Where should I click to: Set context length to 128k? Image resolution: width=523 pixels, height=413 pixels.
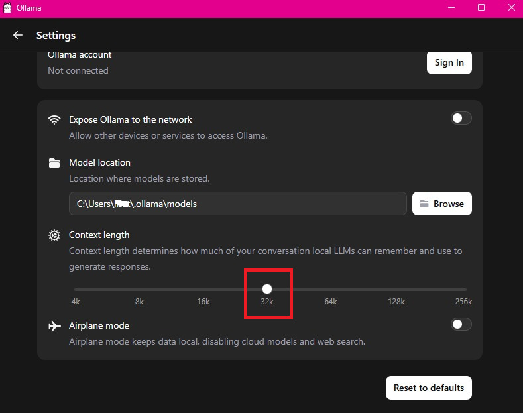coord(396,302)
